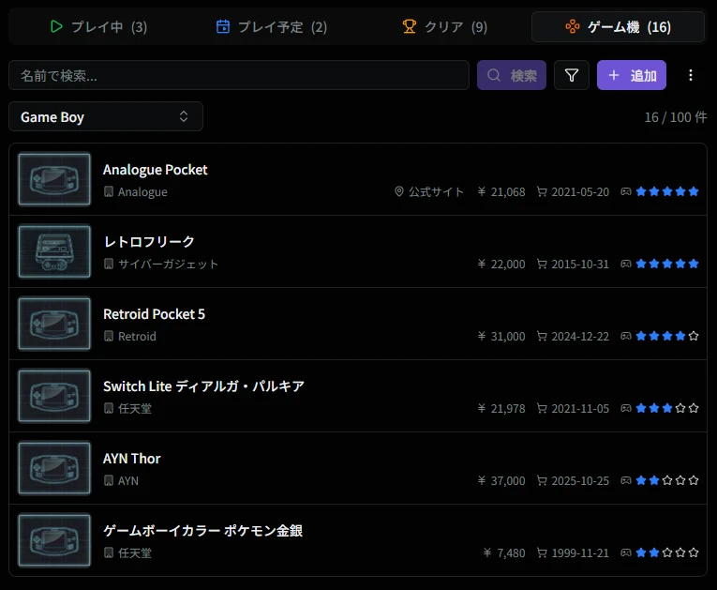717x590 pixels.
Task: Click the 1999-11-21 purchase date
Action: 580,553
